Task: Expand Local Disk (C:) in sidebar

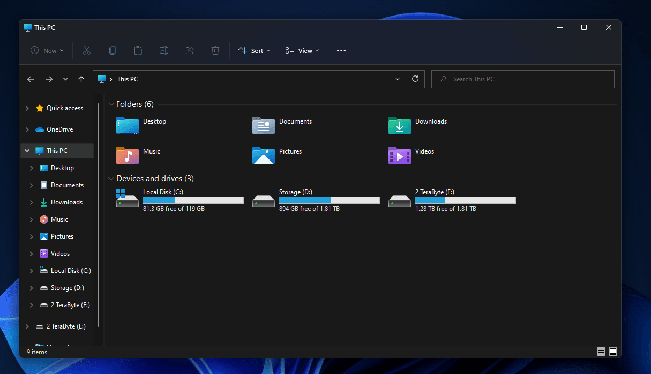Action: tap(32, 271)
